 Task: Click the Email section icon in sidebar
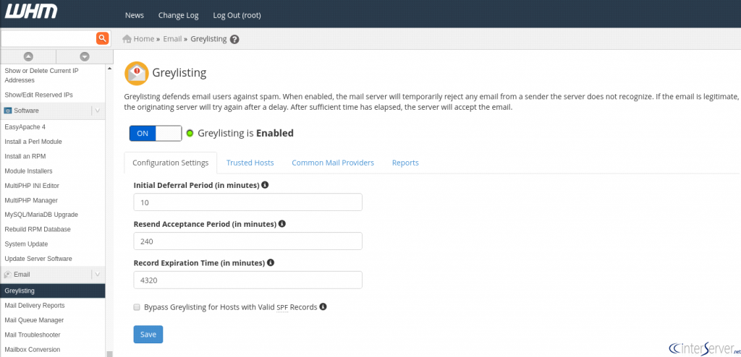[x=7, y=275]
